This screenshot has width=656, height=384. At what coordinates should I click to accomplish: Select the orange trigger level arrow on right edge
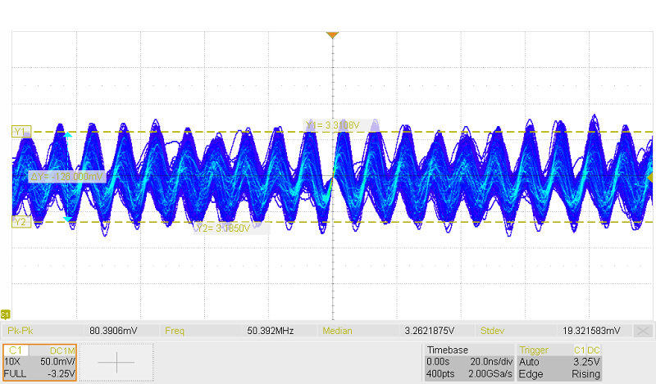pyautogui.click(x=650, y=177)
